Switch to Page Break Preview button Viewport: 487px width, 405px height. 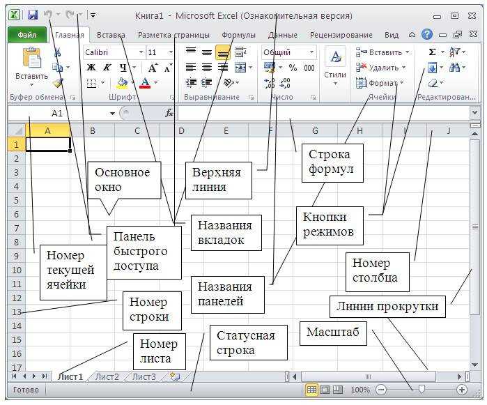point(338,390)
